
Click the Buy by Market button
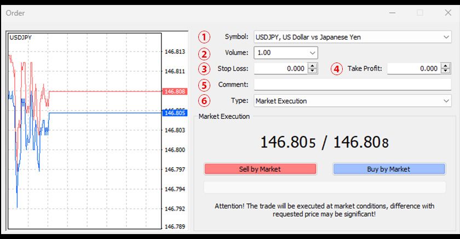coord(389,169)
